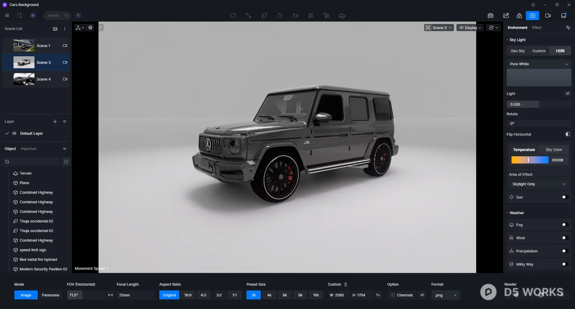Choose the 16:9 aspect ratio

tap(188, 295)
